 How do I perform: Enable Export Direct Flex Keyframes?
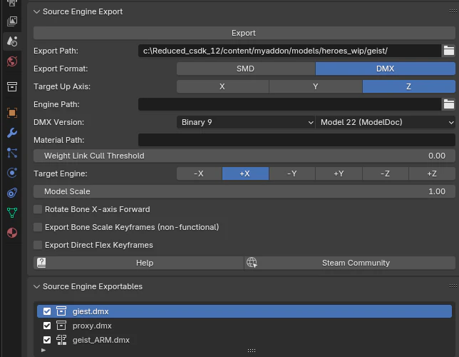[x=38, y=245]
